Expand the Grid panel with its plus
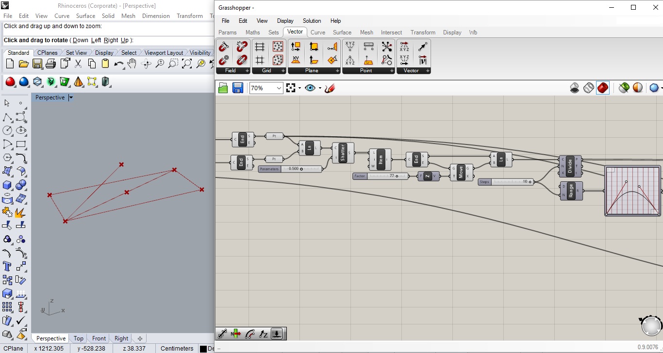The height and width of the screenshot is (353, 663). click(283, 71)
